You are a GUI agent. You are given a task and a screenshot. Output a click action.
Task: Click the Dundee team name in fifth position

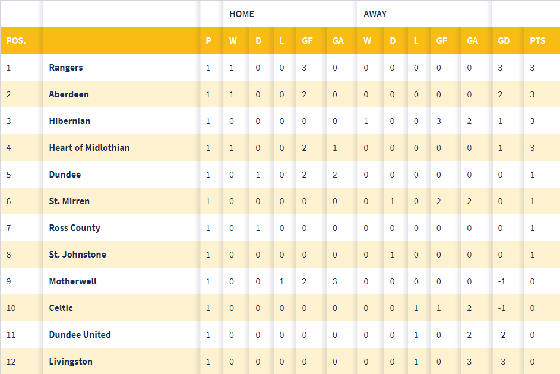click(x=65, y=175)
